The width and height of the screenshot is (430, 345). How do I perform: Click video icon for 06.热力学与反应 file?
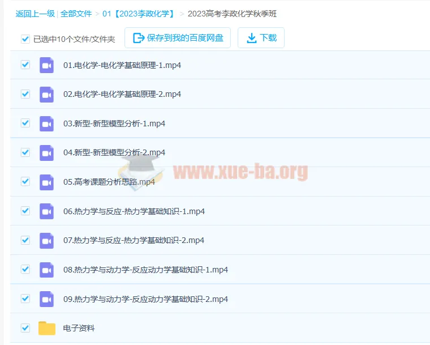[x=46, y=211]
